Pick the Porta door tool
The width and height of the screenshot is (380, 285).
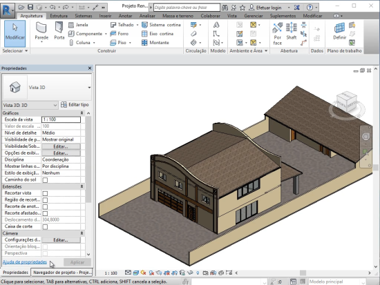coord(59,31)
